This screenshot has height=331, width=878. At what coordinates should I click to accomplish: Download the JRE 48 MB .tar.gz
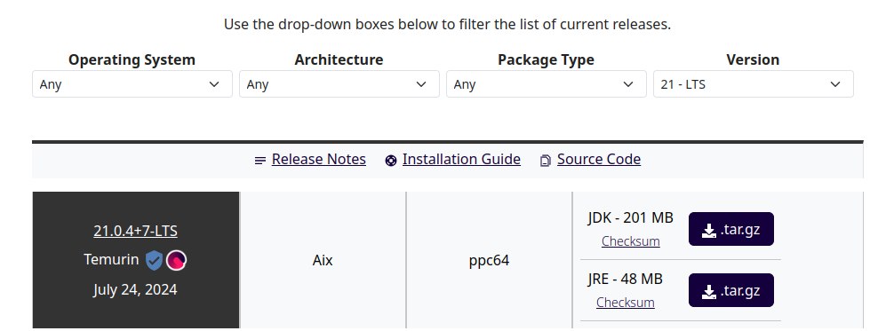tap(731, 290)
